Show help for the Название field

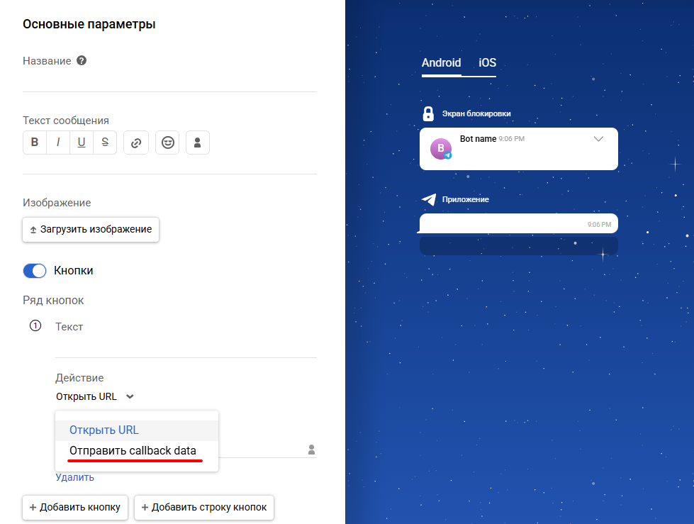(82, 61)
